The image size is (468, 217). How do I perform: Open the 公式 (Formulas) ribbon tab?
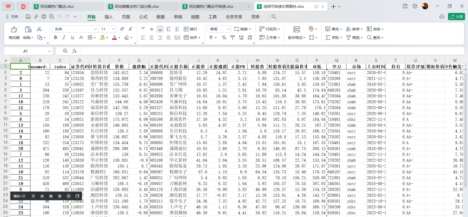pyautogui.click(x=143, y=17)
